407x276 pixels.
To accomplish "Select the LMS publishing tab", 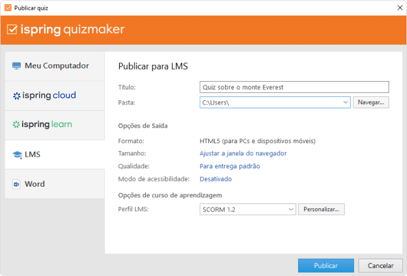I will click(55, 155).
